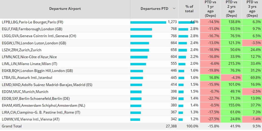
Task: Click the 215.3% cell for Milano Linate
Action: 231,64
